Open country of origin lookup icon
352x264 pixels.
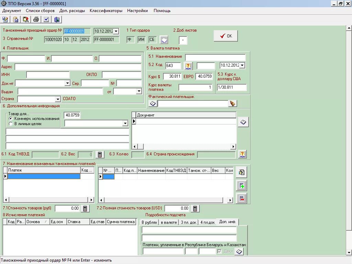[x=242, y=154]
